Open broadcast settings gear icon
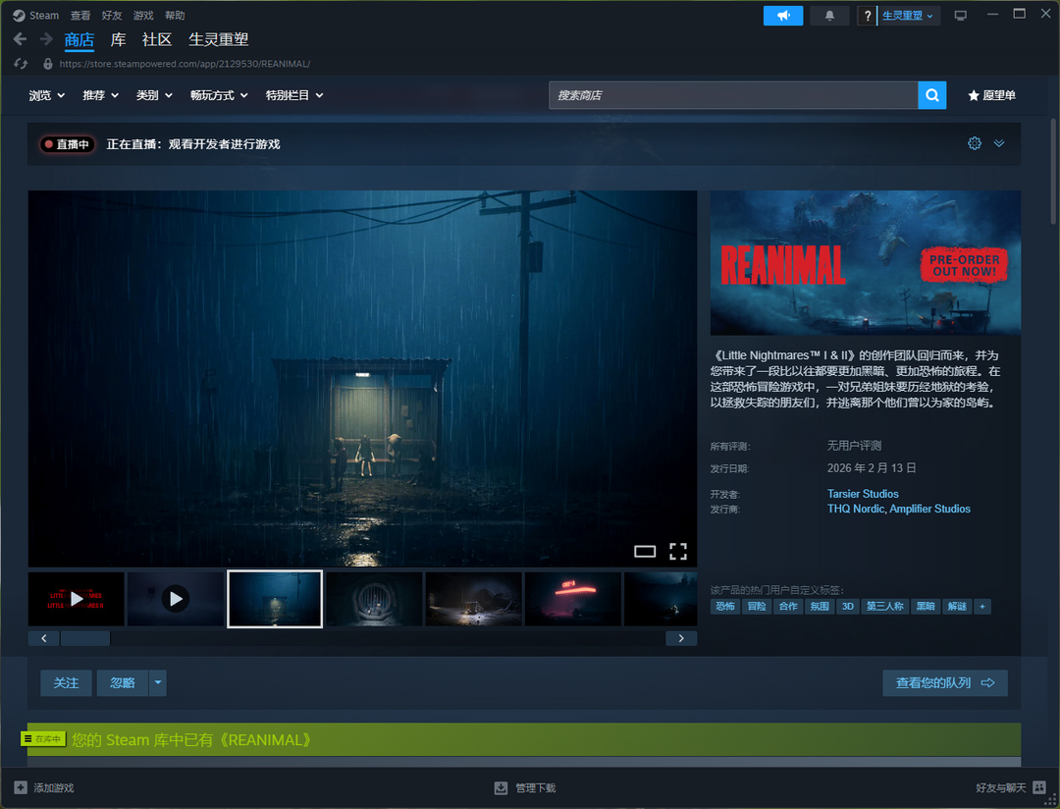This screenshot has height=809, width=1060. point(975,143)
